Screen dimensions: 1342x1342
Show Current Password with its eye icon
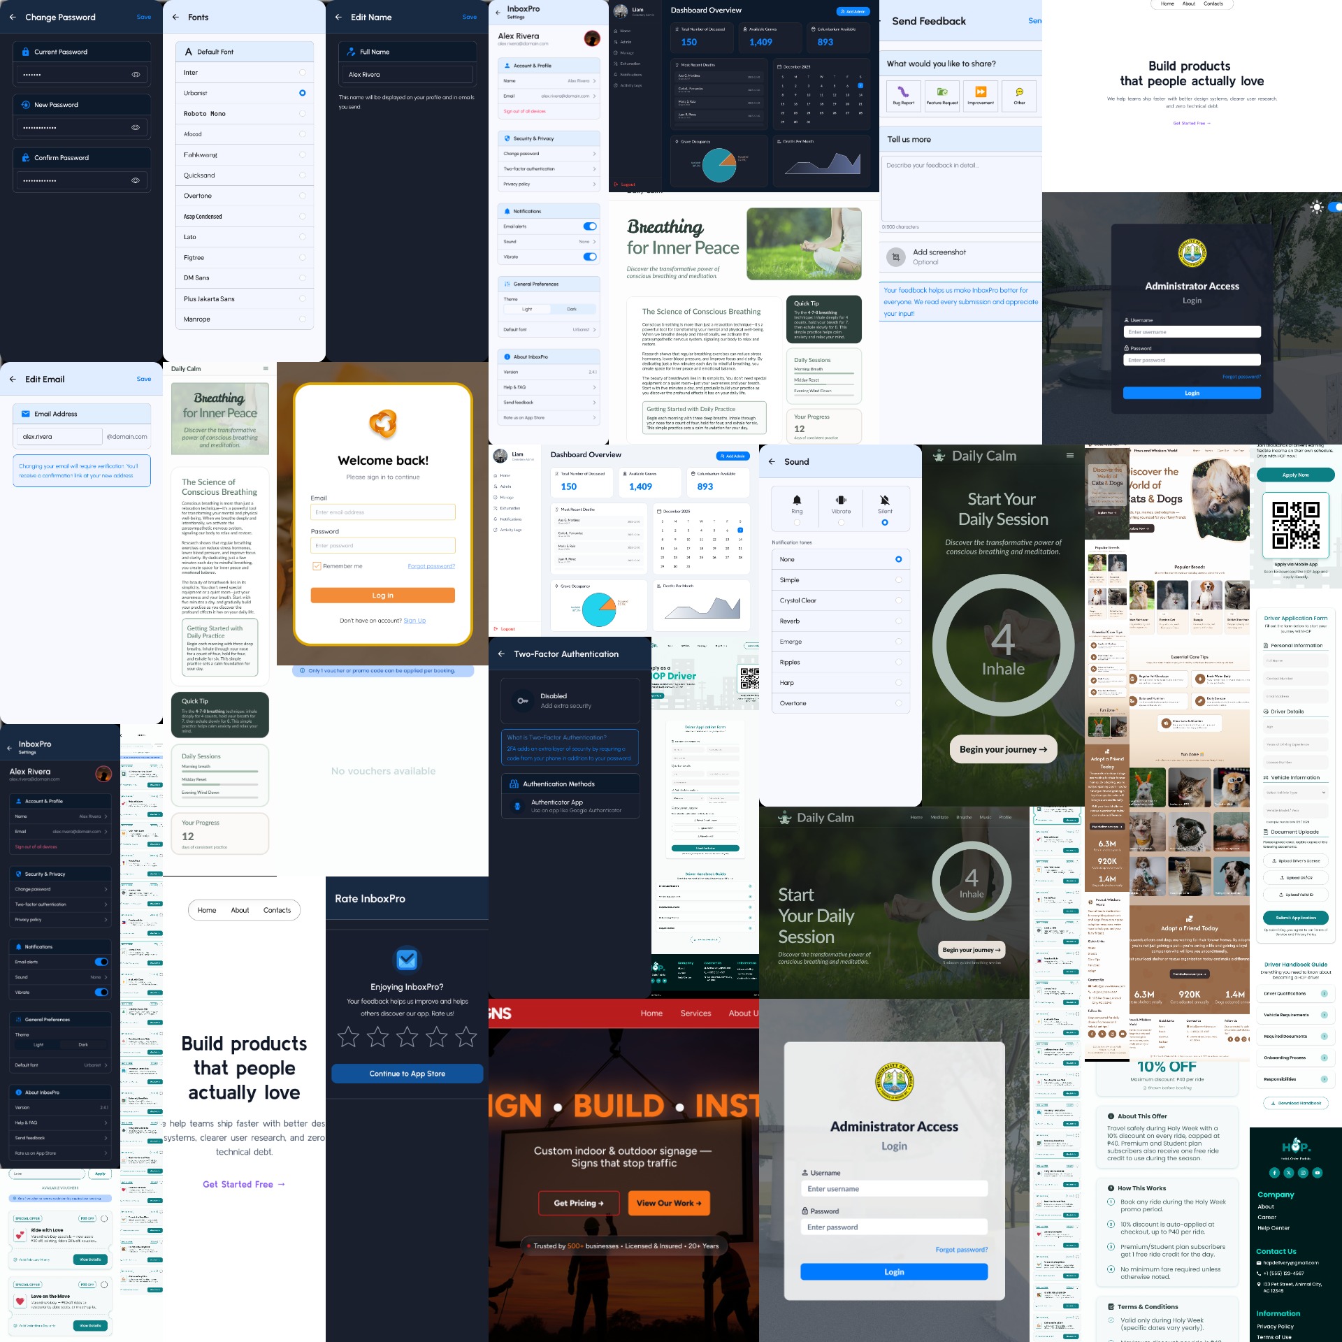[x=136, y=74]
